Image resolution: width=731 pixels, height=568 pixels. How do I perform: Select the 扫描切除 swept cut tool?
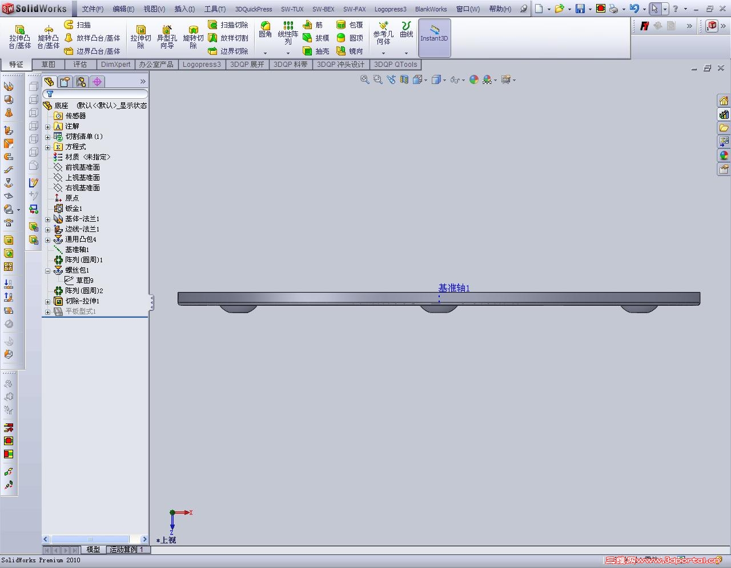click(x=228, y=25)
